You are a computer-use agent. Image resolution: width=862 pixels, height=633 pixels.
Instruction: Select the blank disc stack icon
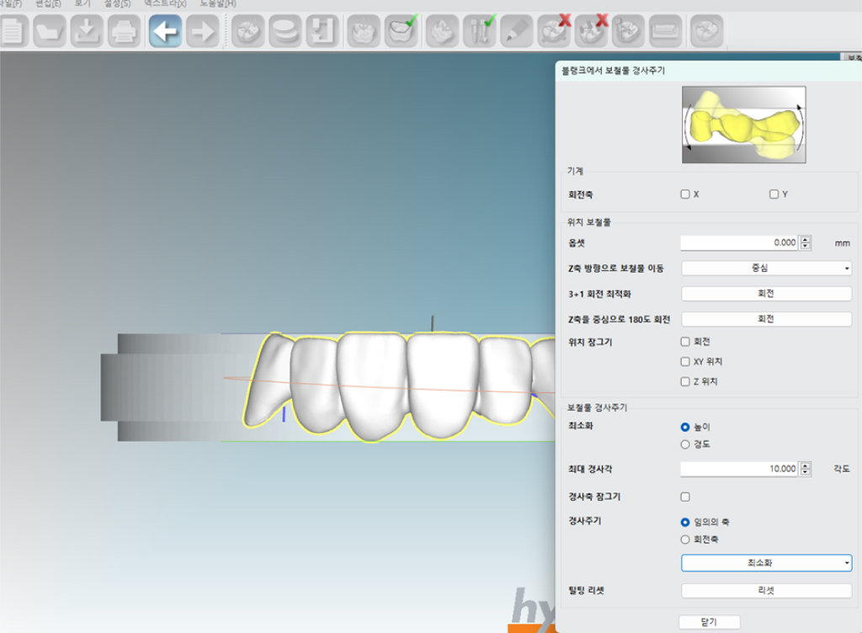pos(285,32)
